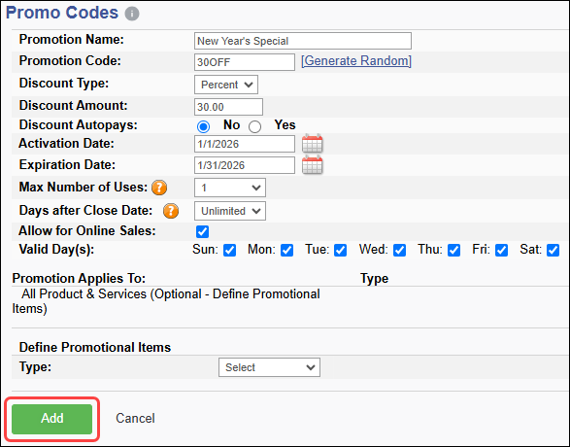Select No for Discount Autopays
Viewport: 570px width, 447px height.
[x=203, y=126]
